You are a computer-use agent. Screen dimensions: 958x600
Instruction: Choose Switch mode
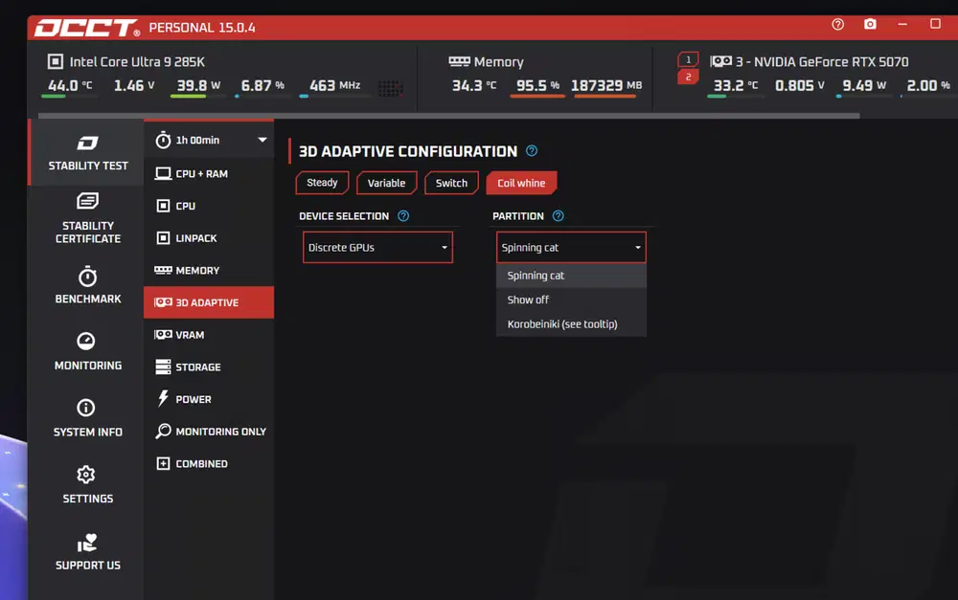tap(451, 183)
